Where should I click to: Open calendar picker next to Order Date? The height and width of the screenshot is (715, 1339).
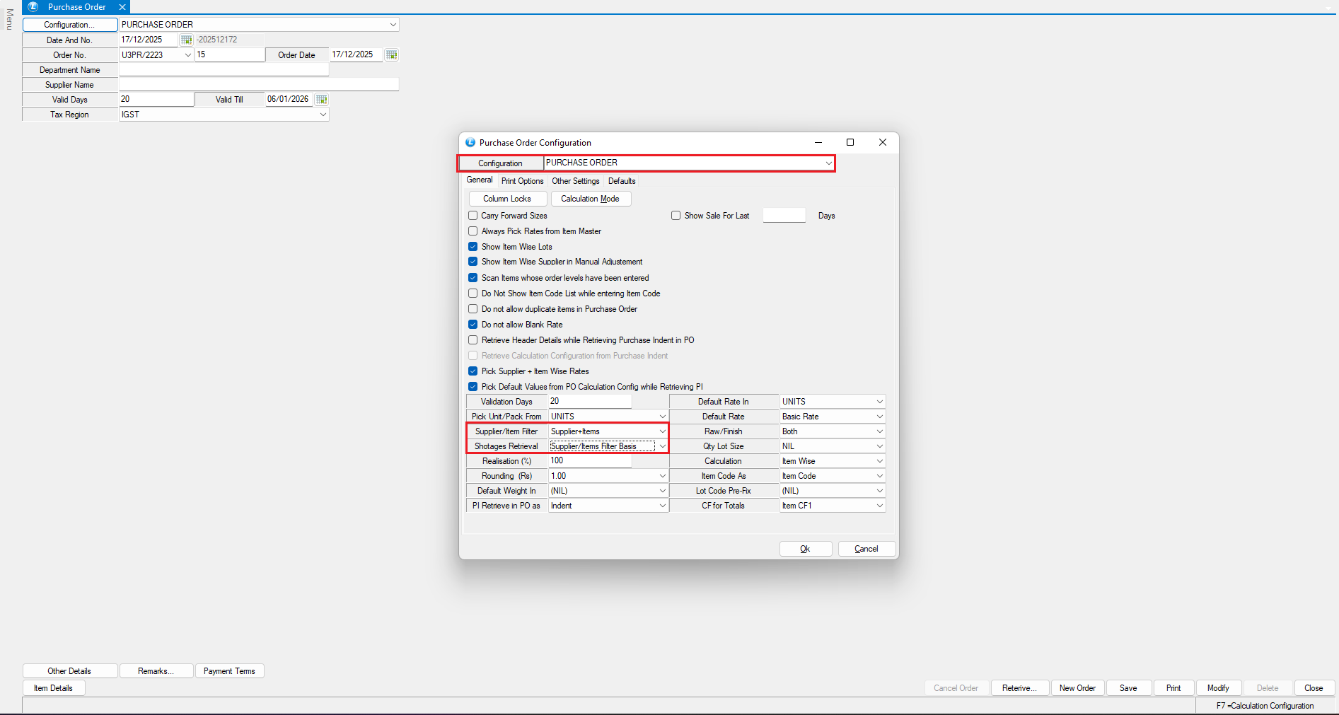392,54
